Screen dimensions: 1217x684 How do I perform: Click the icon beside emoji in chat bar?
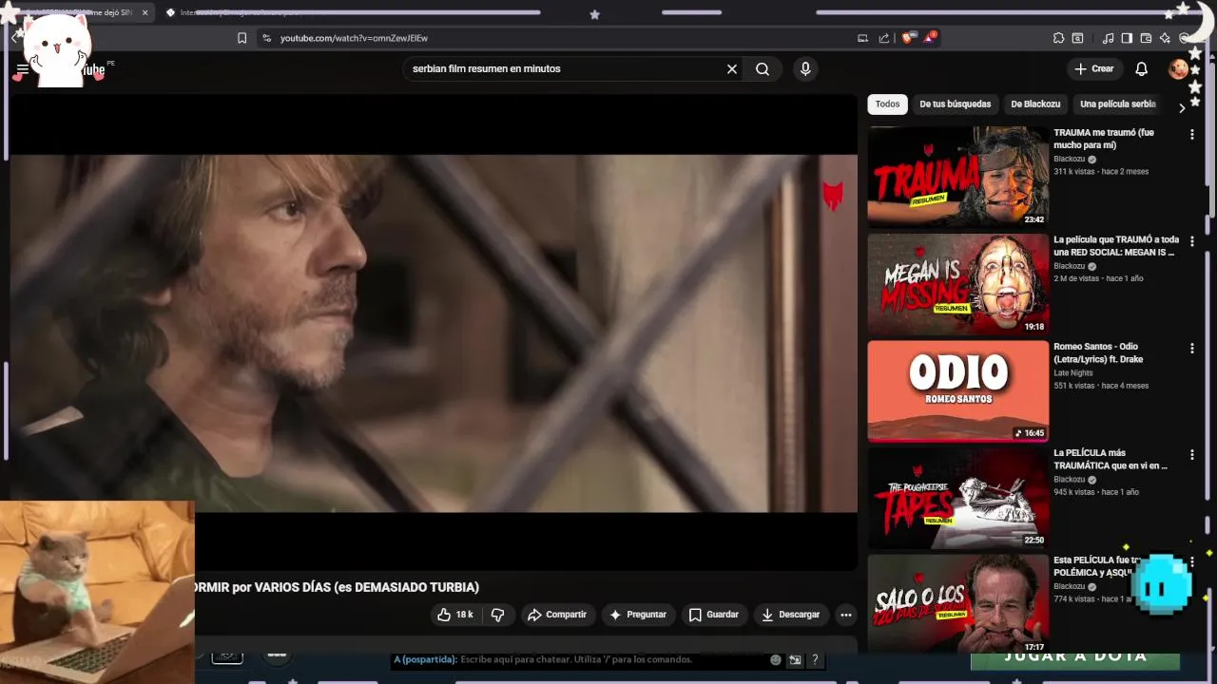pos(795,659)
